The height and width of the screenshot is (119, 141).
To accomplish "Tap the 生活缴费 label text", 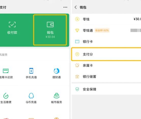I will point(6,102).
